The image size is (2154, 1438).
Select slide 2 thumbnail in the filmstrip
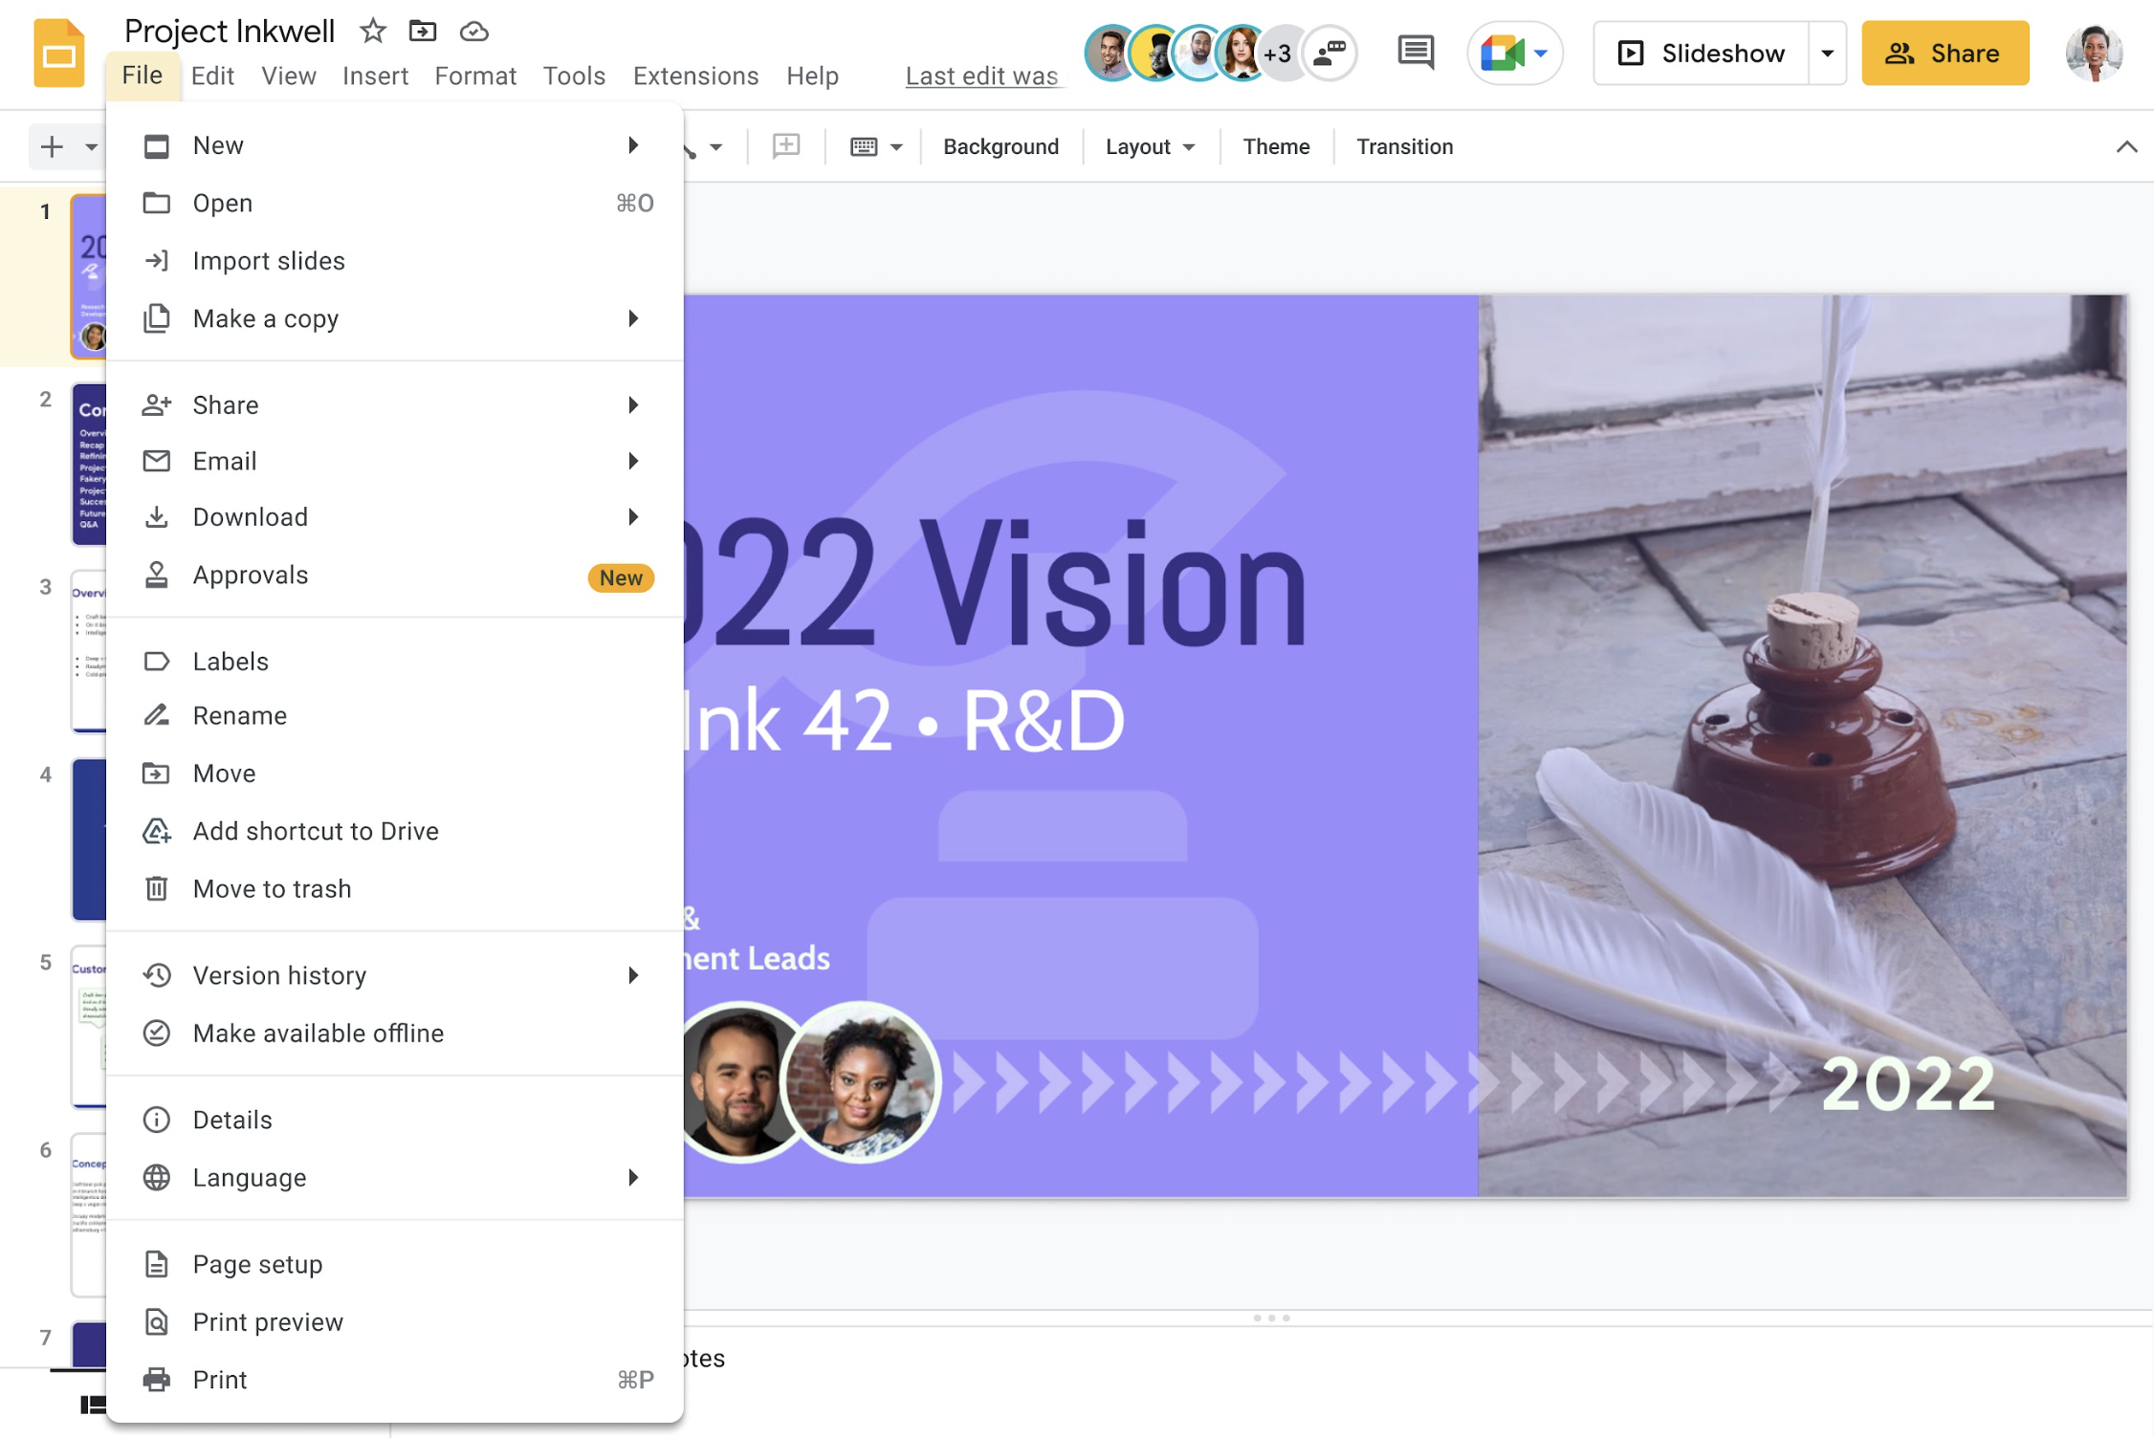pyautogui.click(x=89, y=464)
